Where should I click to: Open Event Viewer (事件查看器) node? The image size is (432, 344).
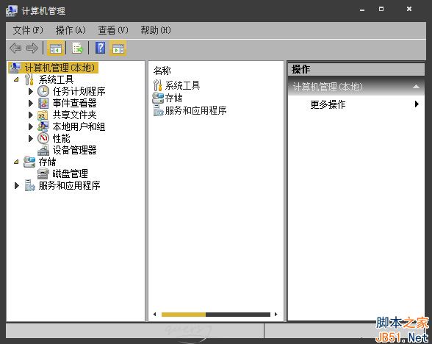click(75, 103)
